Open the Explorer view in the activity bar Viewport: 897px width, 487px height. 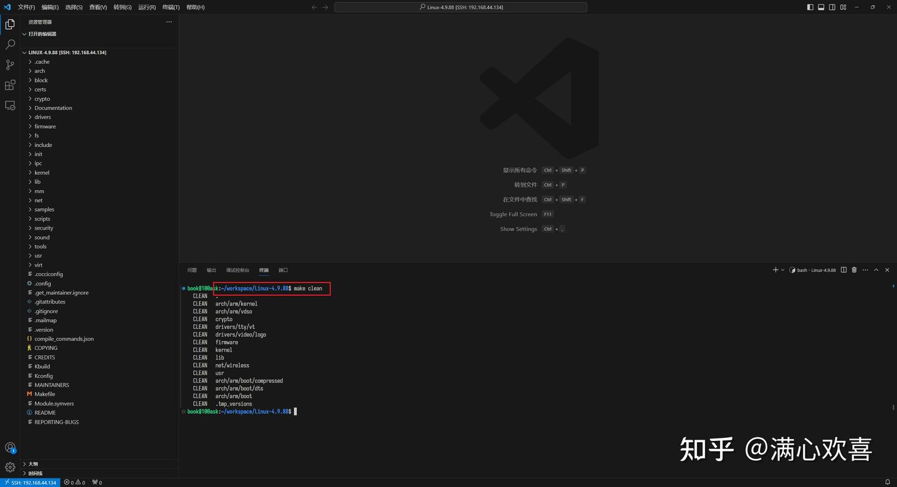point(9,24)
